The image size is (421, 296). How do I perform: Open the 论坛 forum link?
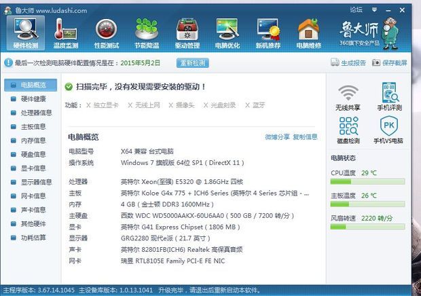pyautogui.click(x=356, y=10)
